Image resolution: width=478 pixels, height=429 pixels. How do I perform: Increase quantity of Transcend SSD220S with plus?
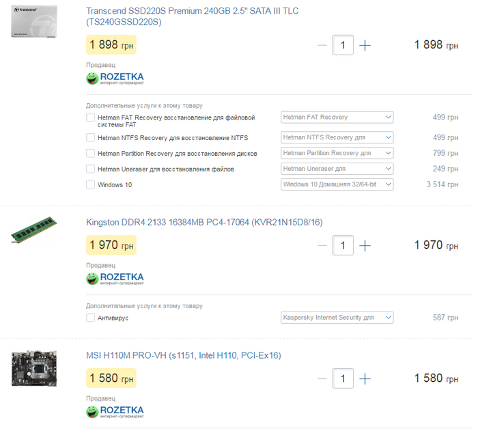pos(365,46)
